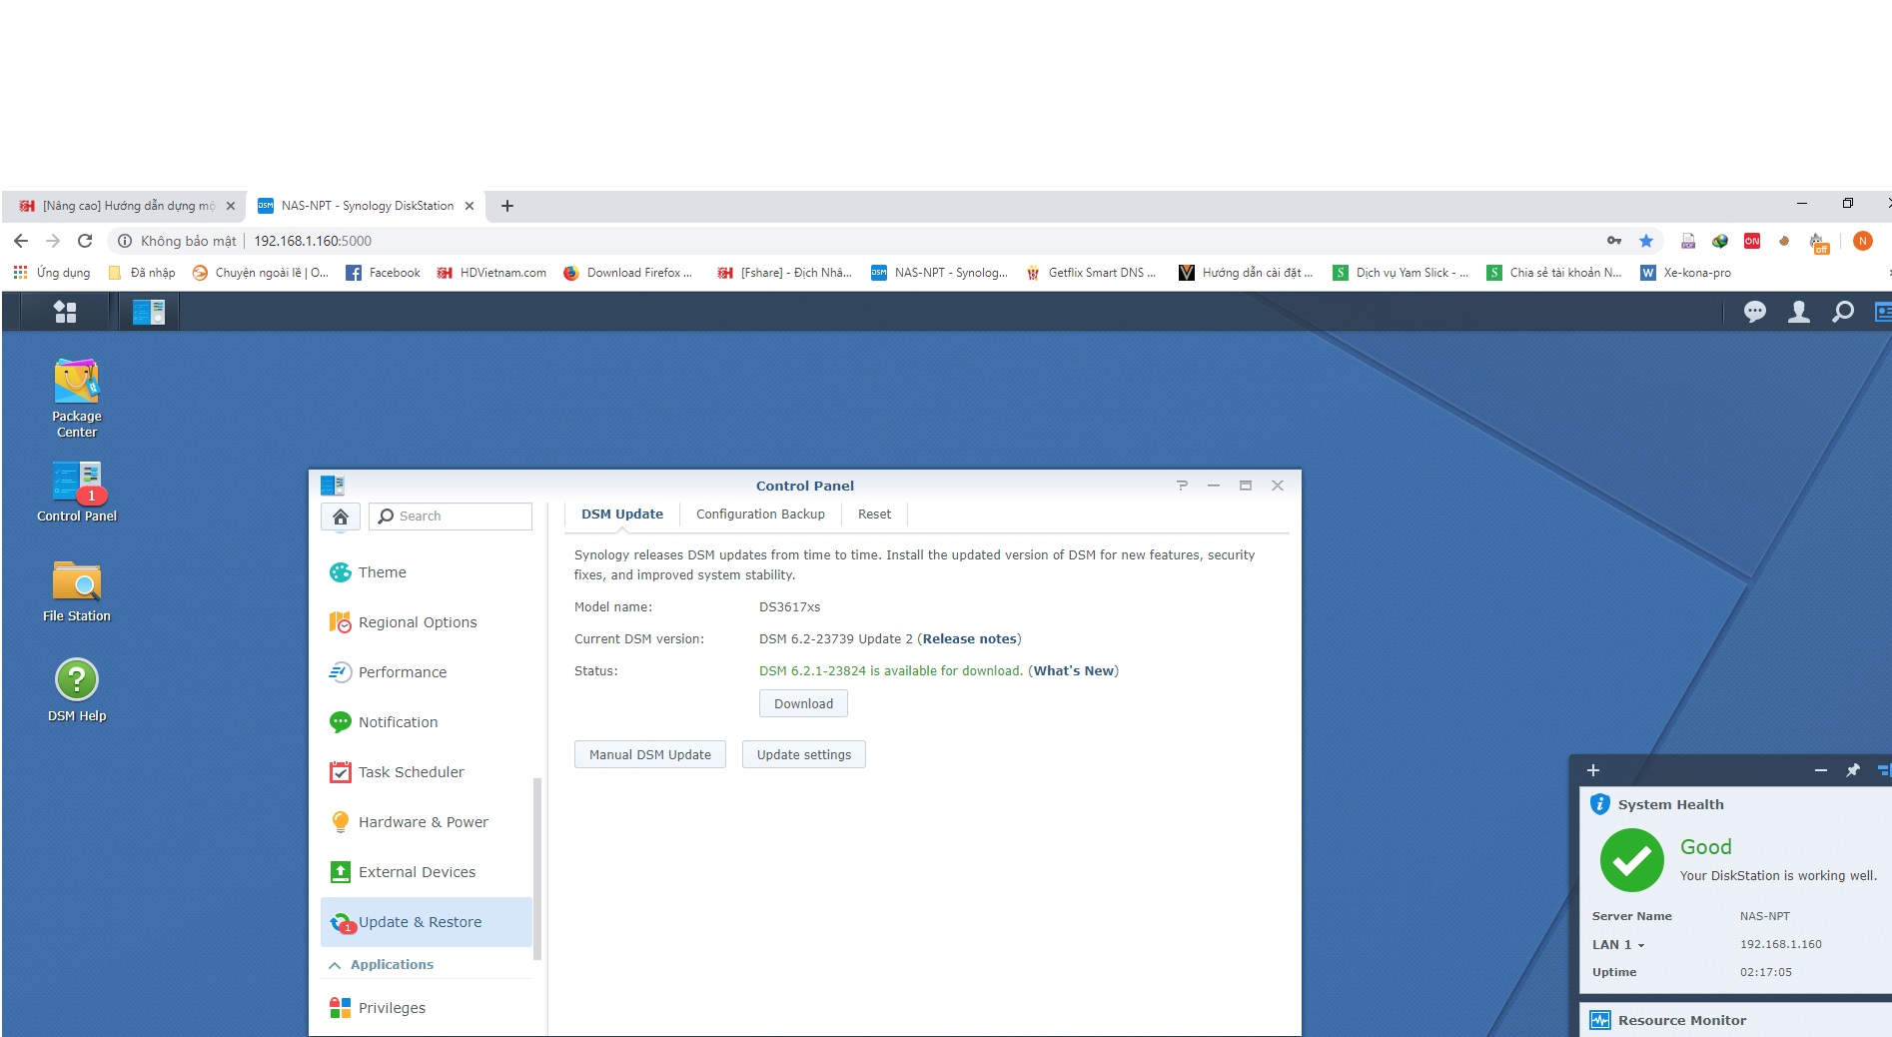This screenshot has height=1037, width=1892.
Task: Click Update settings button
Action: pos(804,754)
